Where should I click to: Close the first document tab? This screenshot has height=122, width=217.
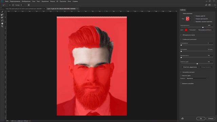44,8
